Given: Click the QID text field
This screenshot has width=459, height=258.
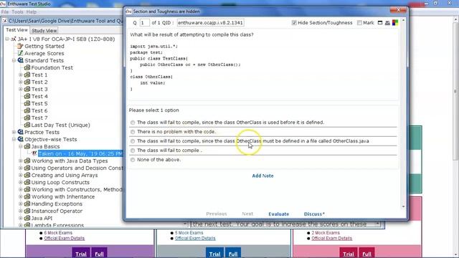Looking at the screenshot, I should 210,22.
